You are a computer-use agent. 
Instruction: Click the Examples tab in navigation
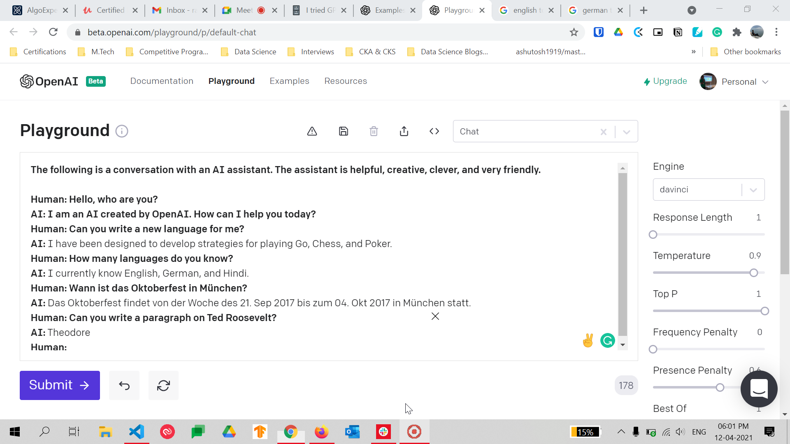click(290, 81)
